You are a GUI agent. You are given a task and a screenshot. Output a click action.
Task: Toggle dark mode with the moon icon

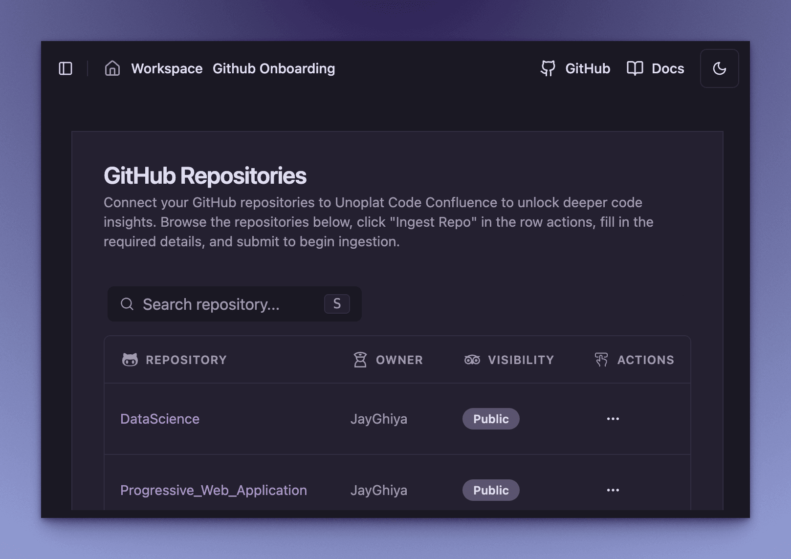719,68
